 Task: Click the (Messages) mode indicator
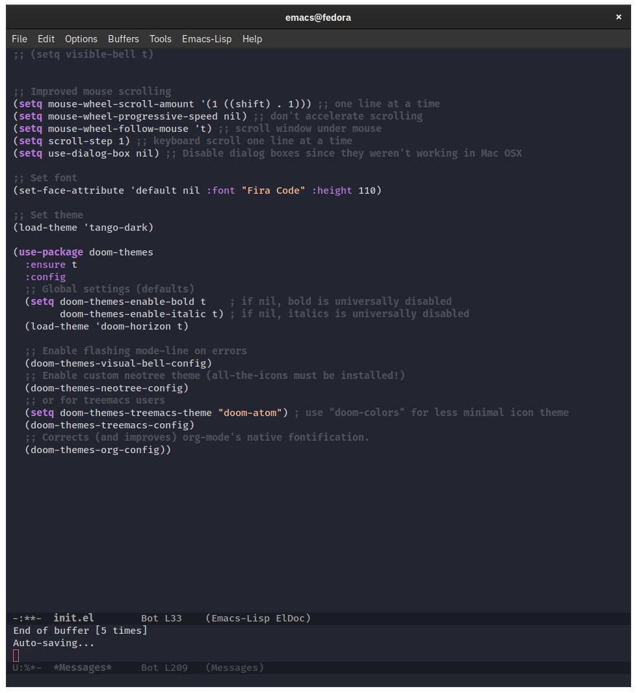[x=233, y=667]
